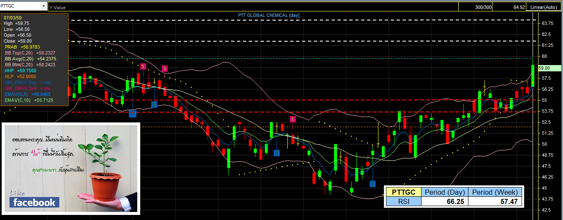Click the yellow PTTGC cell in RSI table
563x220 pixels.
(x=404, y=192)
